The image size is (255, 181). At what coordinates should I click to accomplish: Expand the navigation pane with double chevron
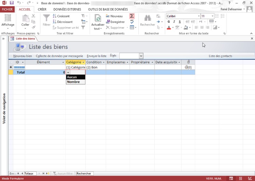[3, 39]
